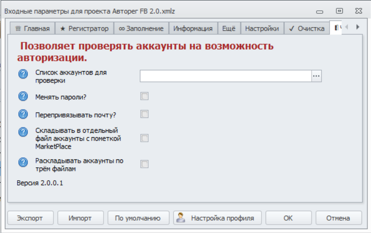Browse accounts list file with ellipsis button
The image size is (371, 233).
tap(317, 76)
